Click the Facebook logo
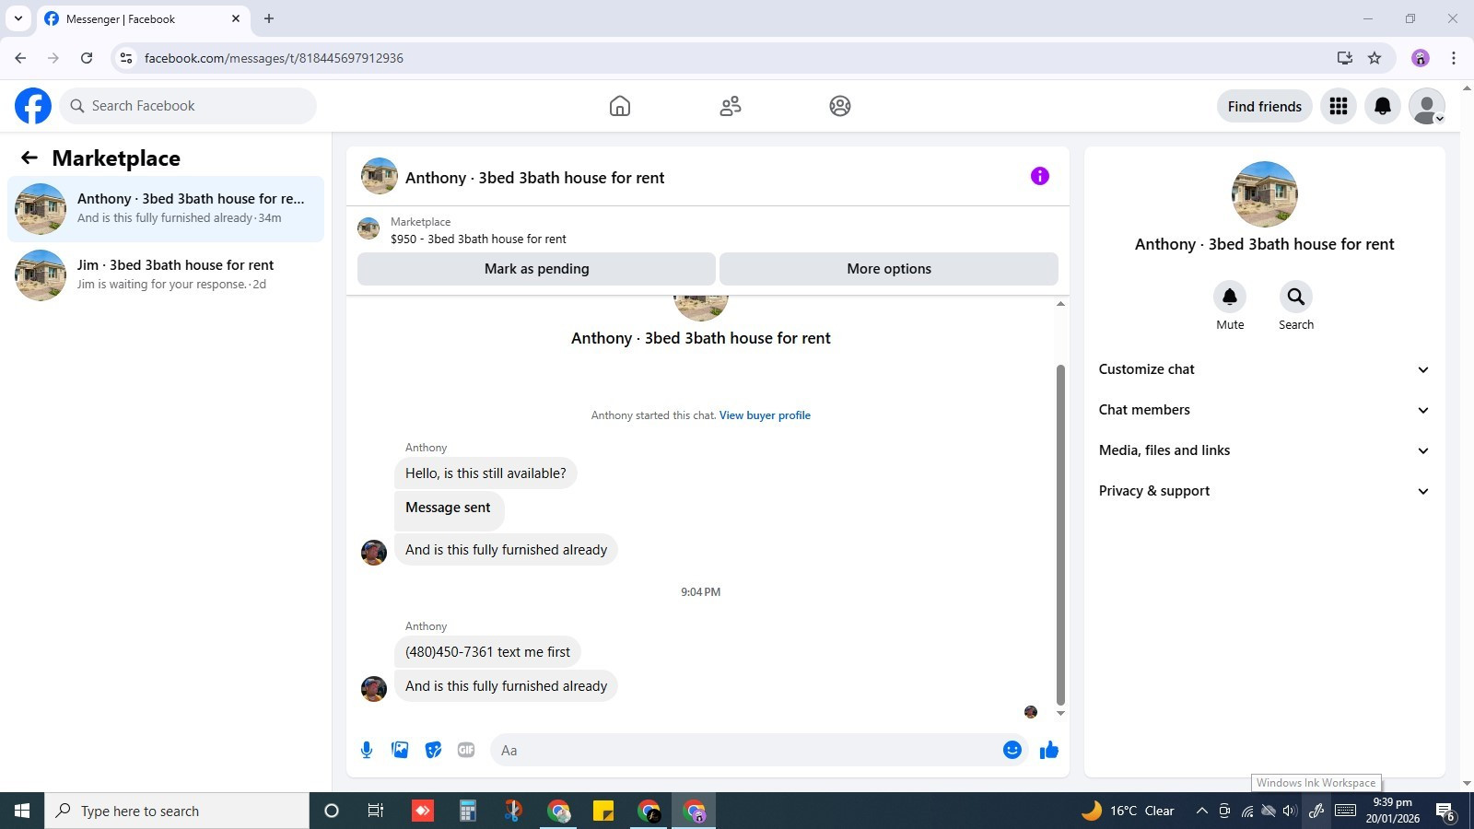 [33, 106]
